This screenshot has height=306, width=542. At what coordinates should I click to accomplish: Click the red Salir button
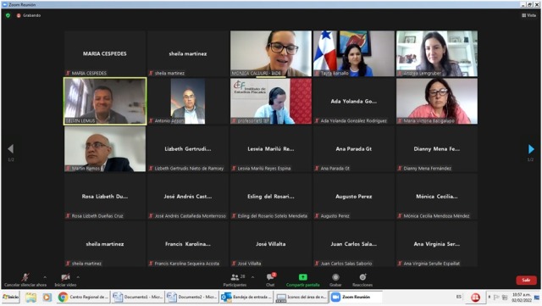click(x=526, y=280)
